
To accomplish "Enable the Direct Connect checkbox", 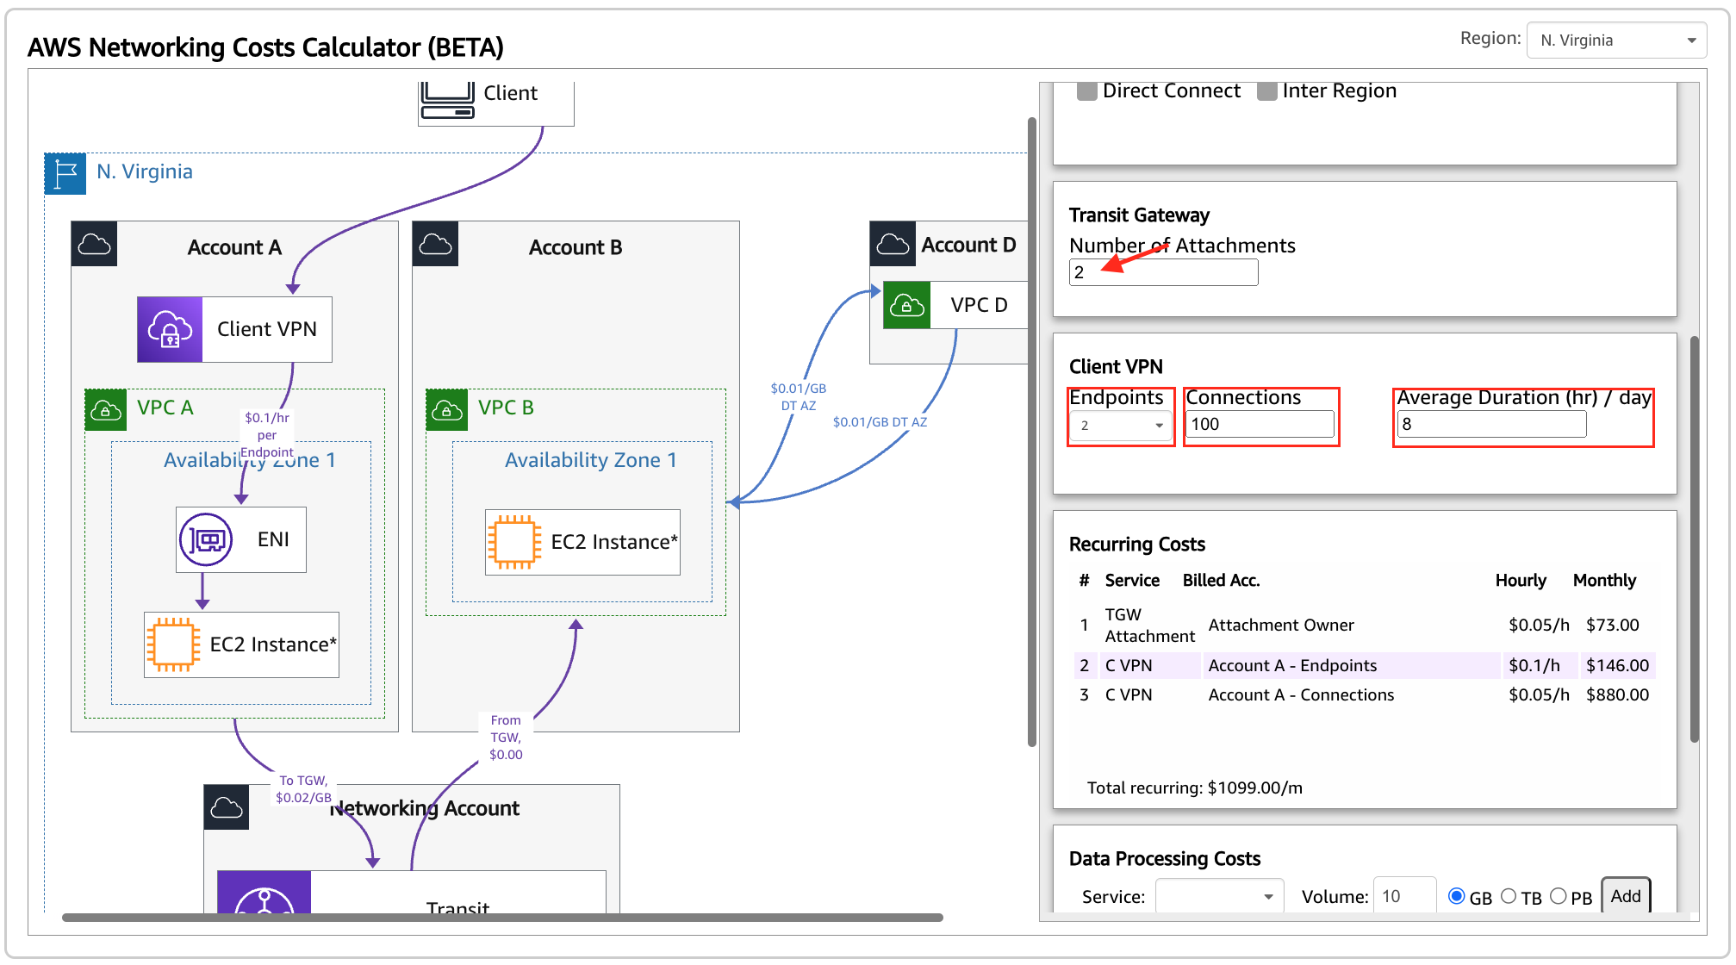I will [x=1087, y=91].
